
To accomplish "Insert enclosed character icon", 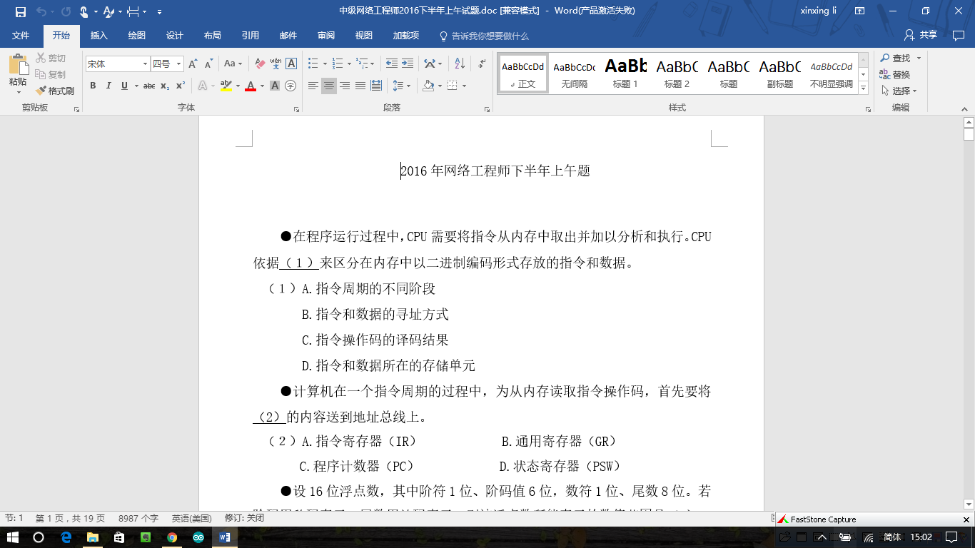I will click(291, 86).
